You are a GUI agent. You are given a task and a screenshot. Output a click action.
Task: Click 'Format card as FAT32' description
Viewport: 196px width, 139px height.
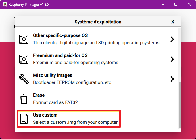(55, 102)
